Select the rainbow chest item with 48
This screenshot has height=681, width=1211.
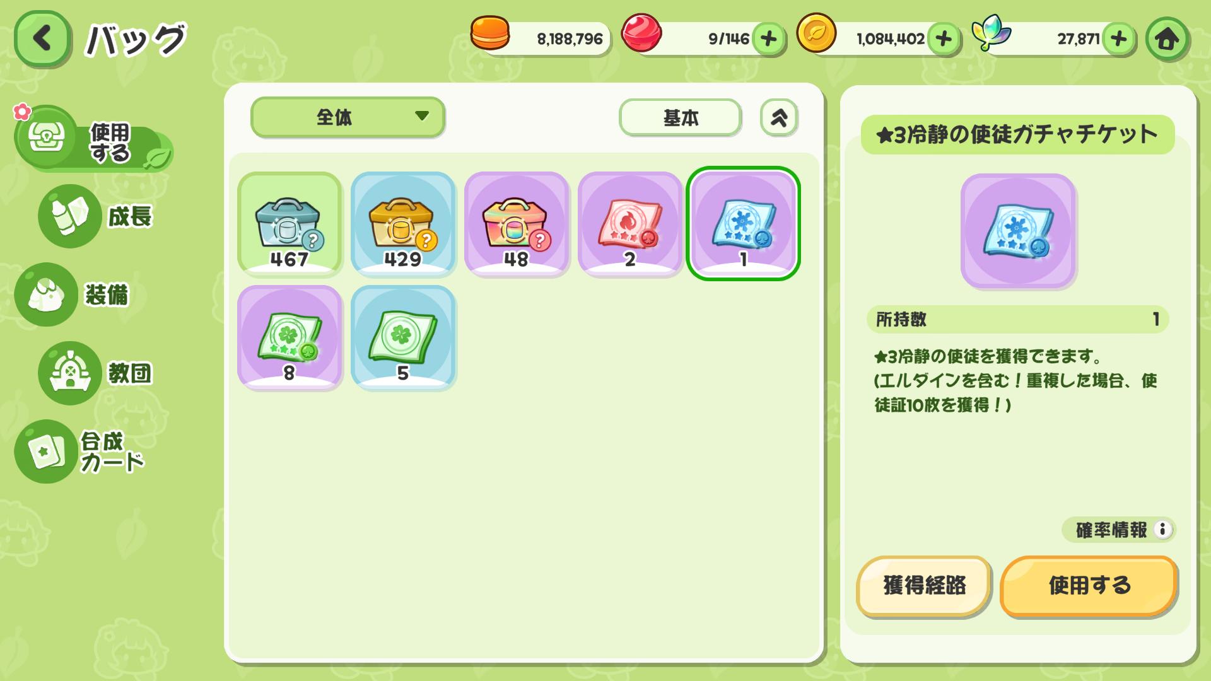point(517,224)
